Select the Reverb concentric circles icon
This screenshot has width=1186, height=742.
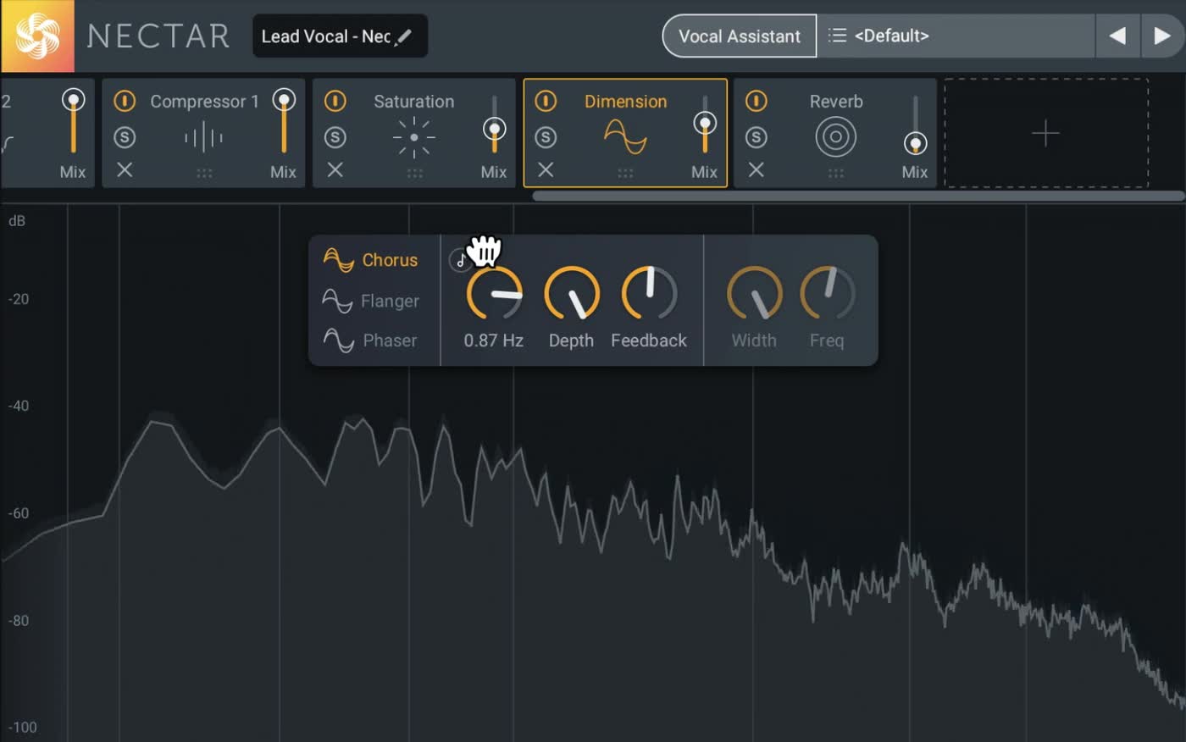point(835,137)
